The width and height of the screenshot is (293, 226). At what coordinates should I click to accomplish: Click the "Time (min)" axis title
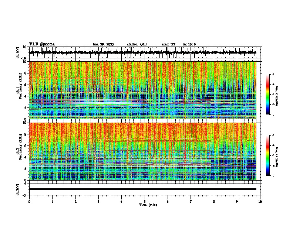[x=148, y=205]
